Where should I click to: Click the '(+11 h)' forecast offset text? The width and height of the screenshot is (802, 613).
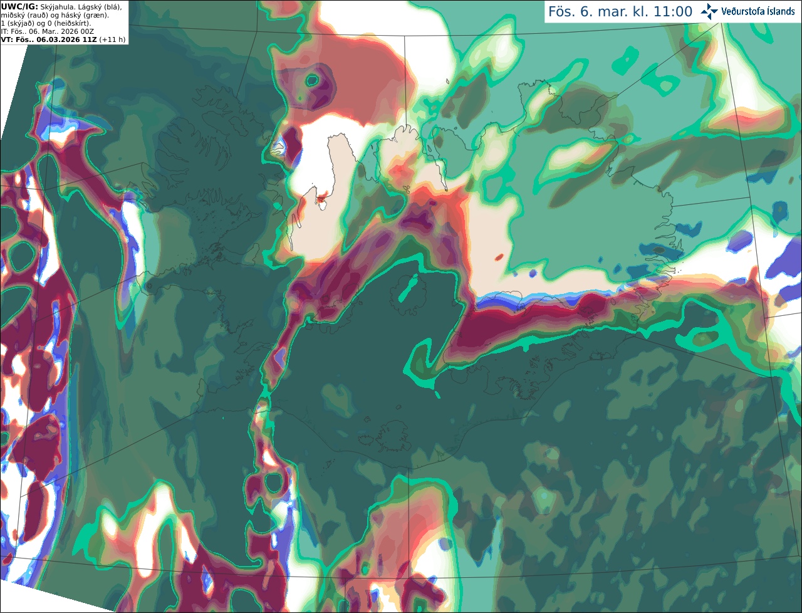pyautogui.click(x=112, y=39)
